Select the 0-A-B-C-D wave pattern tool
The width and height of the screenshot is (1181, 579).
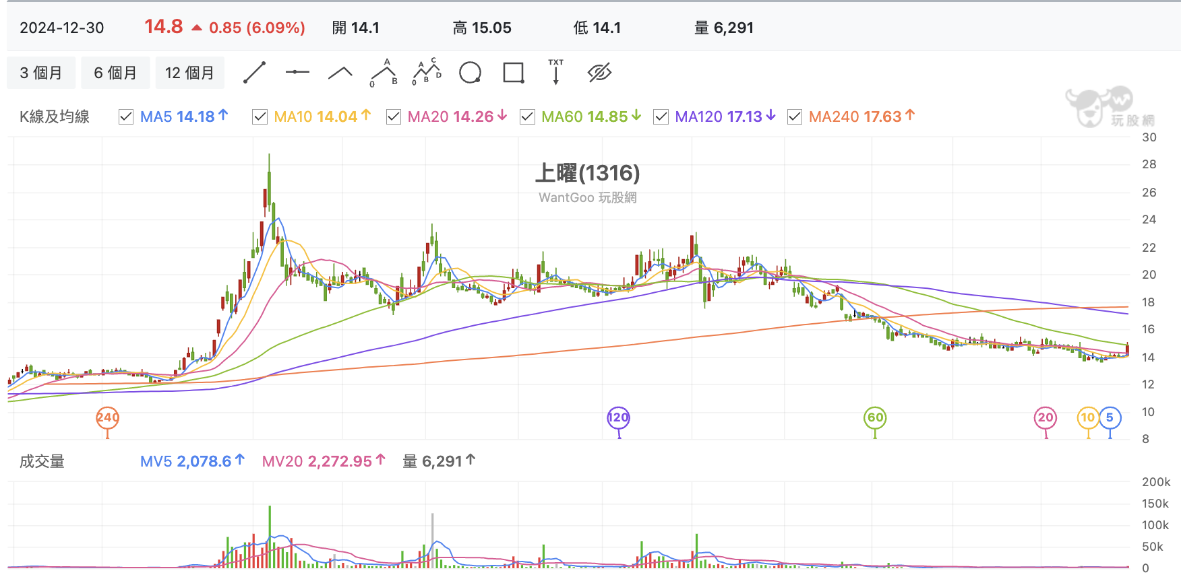pos(427,71)
